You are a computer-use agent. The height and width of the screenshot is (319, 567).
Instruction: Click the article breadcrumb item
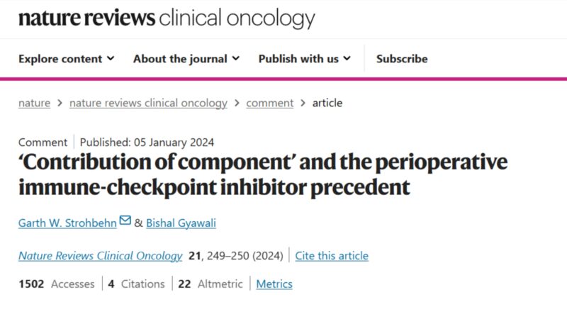[x=327, y=103]
